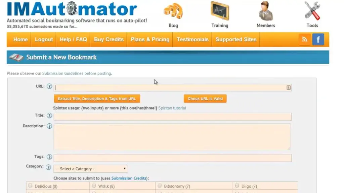This screenshot has width=344, height=193.
Task: Open Supported Sites menu item
Action: coord(236,40)
